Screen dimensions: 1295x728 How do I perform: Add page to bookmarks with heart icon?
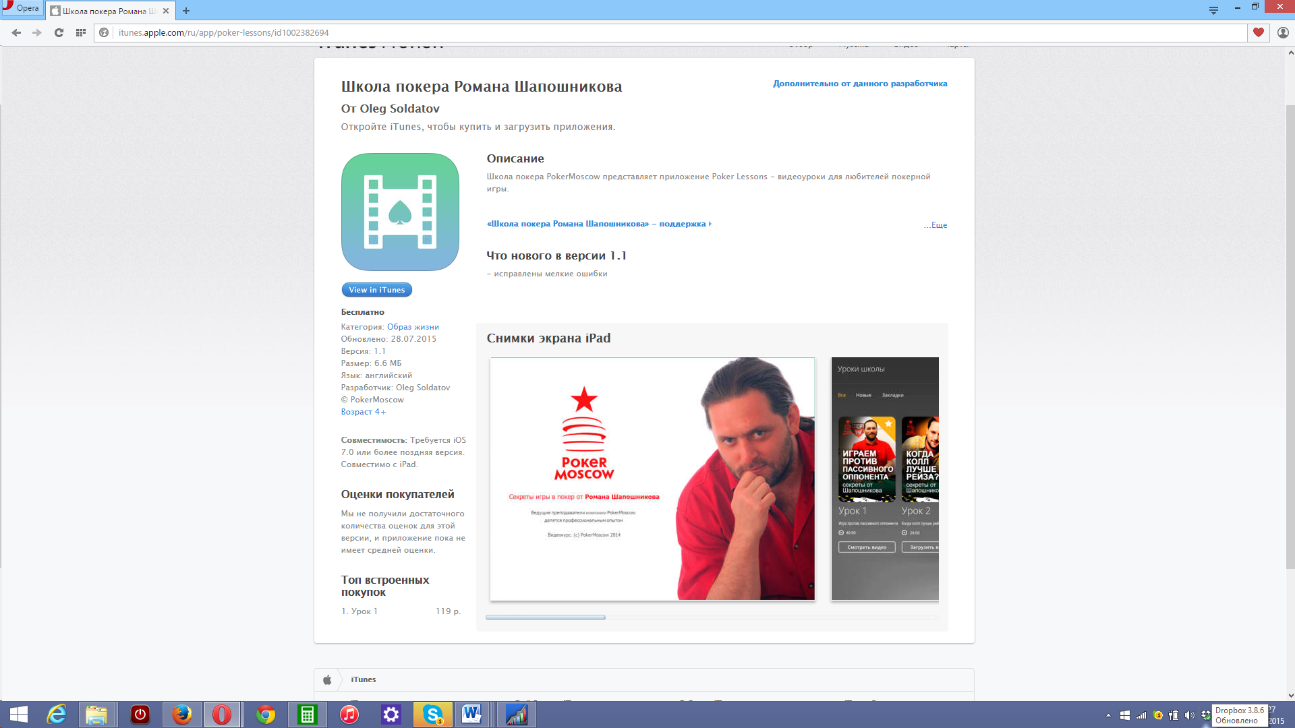1258,32
